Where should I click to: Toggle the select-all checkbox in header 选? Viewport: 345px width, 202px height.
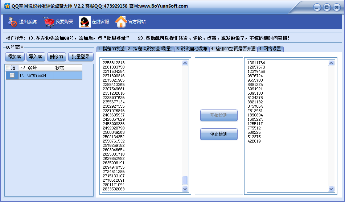click(8, 67)
